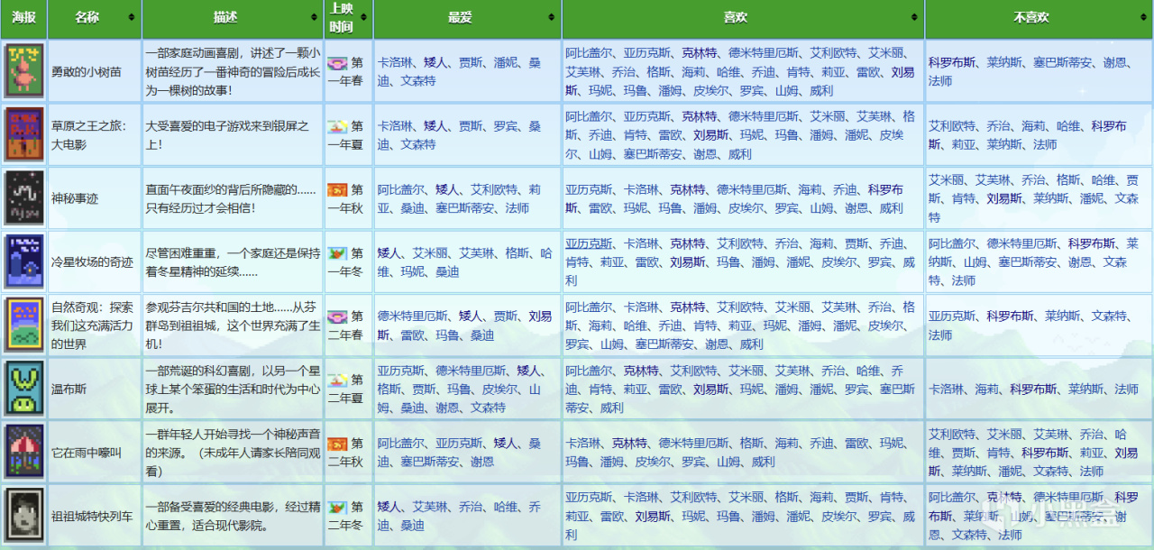Open the 勇敢的小树苗 movie poster
Screen dimensions: 1154x550
point(23,71)
